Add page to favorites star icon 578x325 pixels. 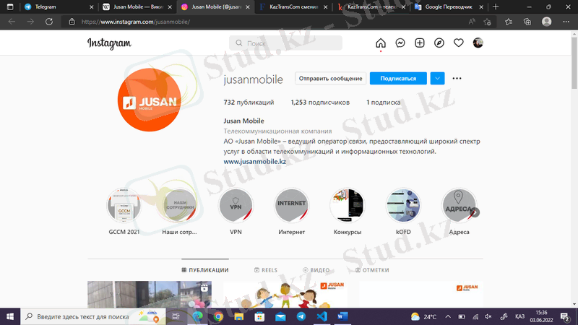coord(487,22)
